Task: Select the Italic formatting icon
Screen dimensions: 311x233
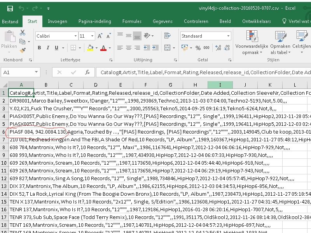Action: point(48,48)
